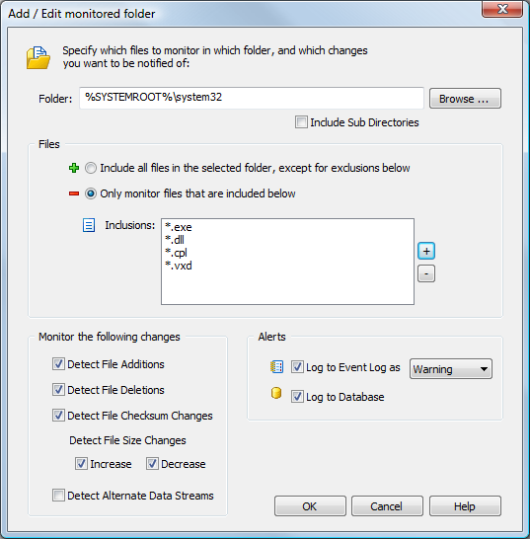Select Include all files radio option
This screenshot has height=539, width=530.
(91, 168)
